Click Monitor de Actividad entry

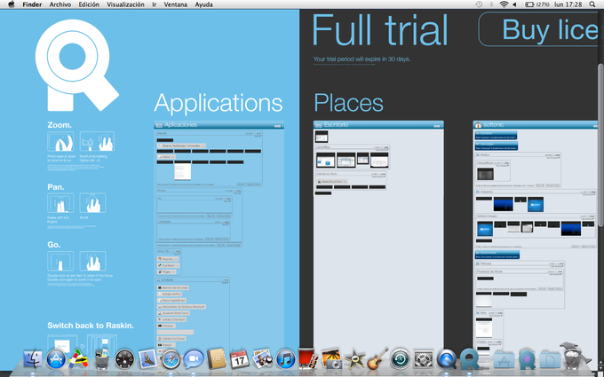pyautogui.click(x=172, y=287)
